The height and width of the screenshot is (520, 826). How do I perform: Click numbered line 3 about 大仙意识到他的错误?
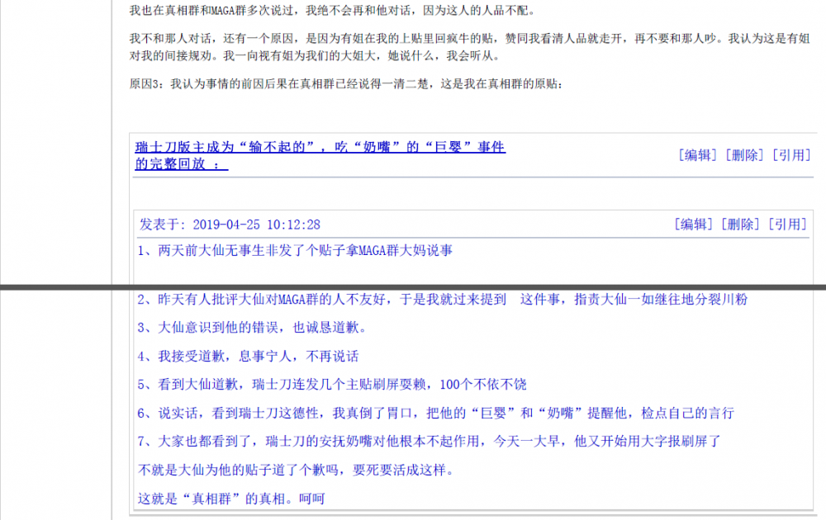pyautogui.click(x=251, y=328)
